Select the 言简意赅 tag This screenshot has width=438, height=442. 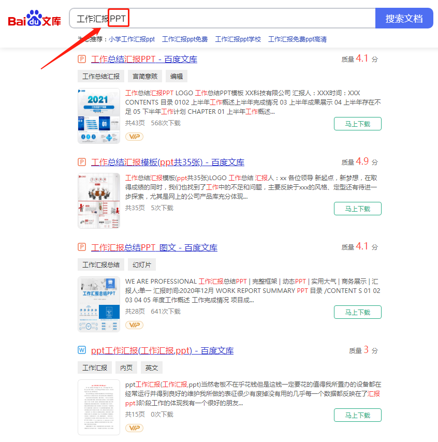[x=144, y=77]
